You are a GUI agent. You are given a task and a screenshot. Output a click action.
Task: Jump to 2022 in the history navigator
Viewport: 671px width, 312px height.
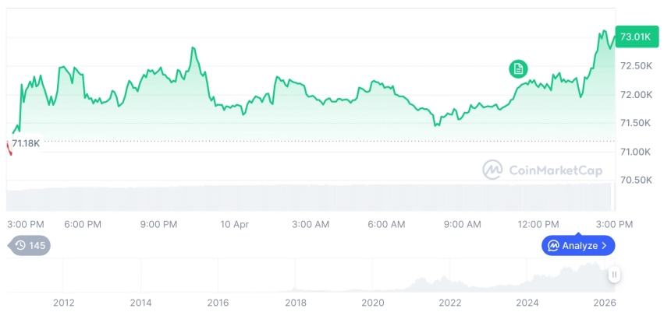point(449,303)
